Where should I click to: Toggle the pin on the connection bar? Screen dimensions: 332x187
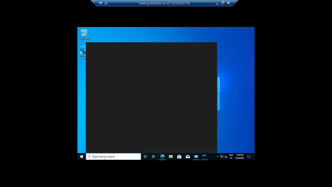point(101,3)
